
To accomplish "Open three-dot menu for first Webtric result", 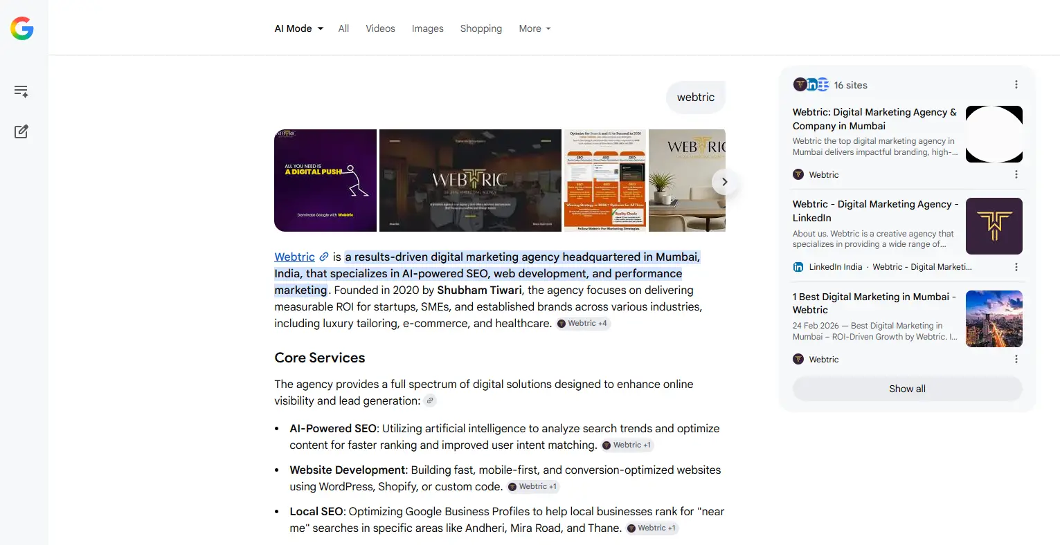I will pos(1016,175).
